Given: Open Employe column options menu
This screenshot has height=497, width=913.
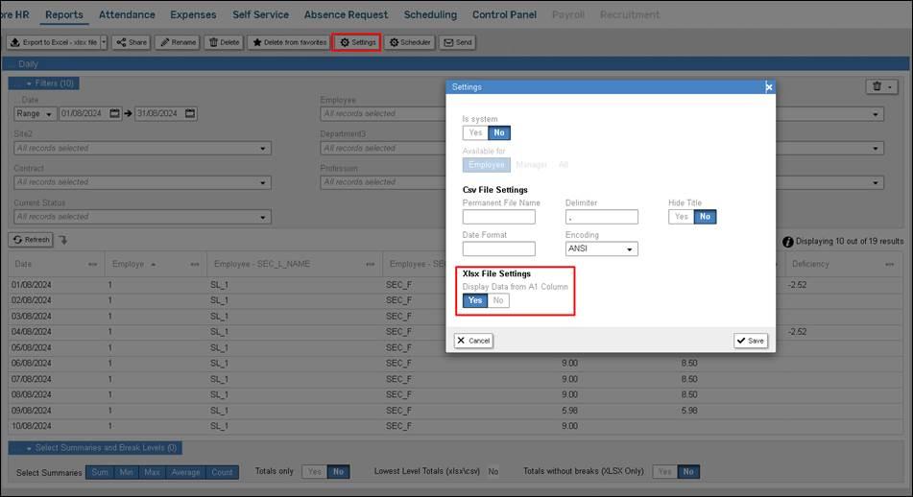Looking at the screenshot, I should [x=195, y=264].
